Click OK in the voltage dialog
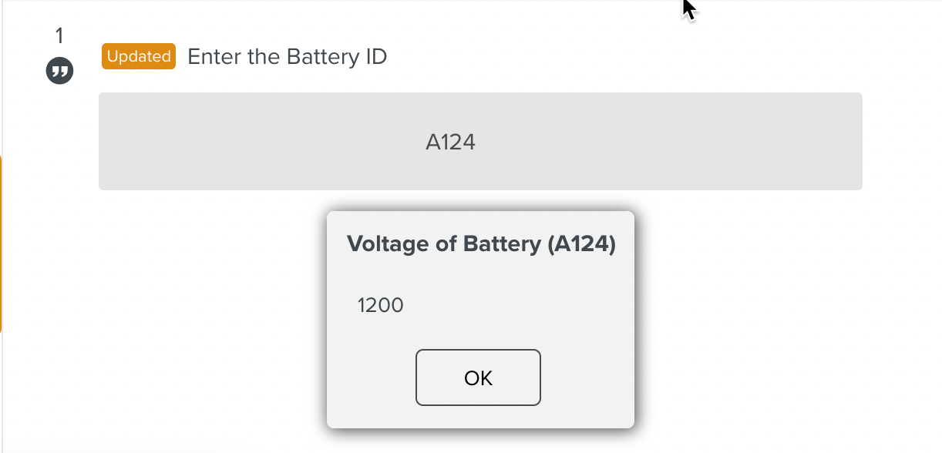Viewport: 942px width, 453px height. [x=478, y=377]
